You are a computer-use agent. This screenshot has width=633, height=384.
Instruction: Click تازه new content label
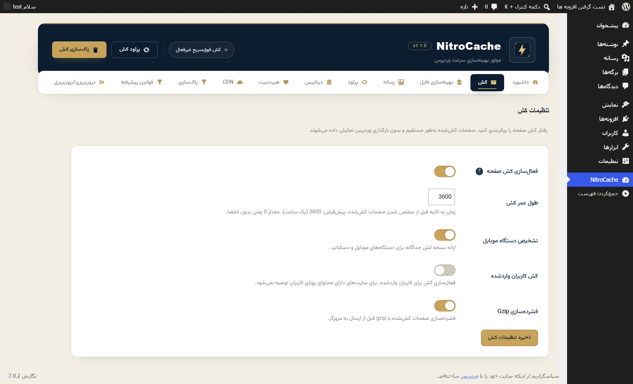(464, 7)
